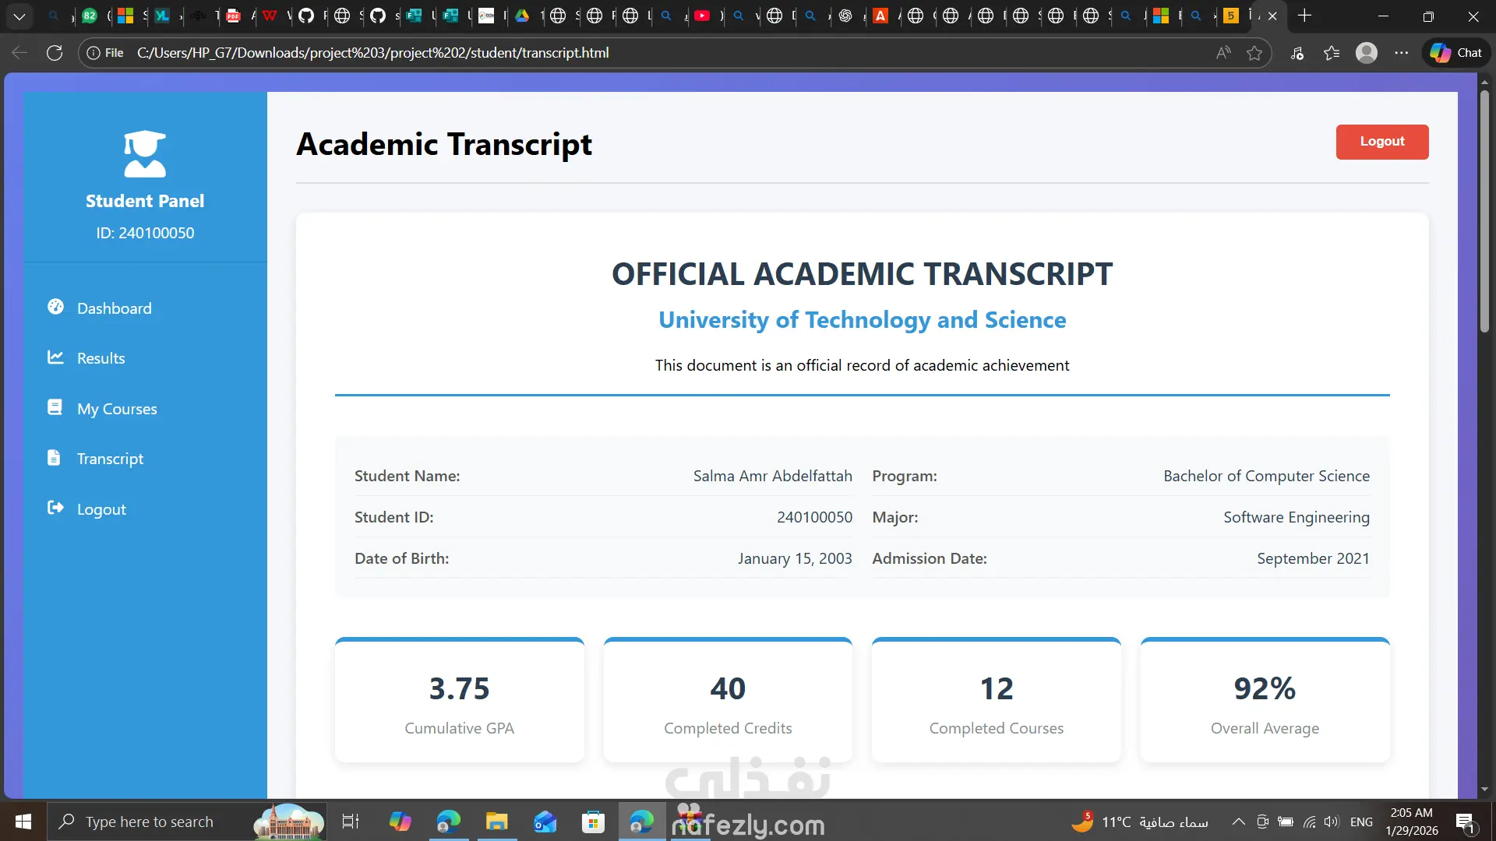
Task: Show hidden system tray icons
Action: click(x=1238, y=822)
